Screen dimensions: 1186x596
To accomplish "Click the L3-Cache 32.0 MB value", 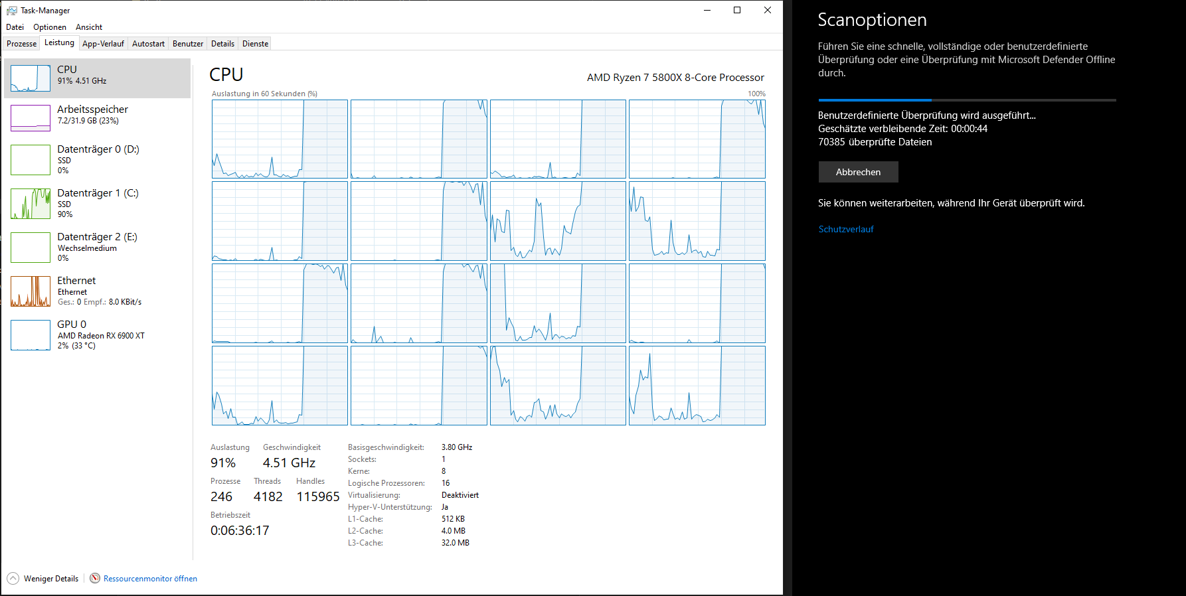I will pyautogui.click(x=456, y=543).
